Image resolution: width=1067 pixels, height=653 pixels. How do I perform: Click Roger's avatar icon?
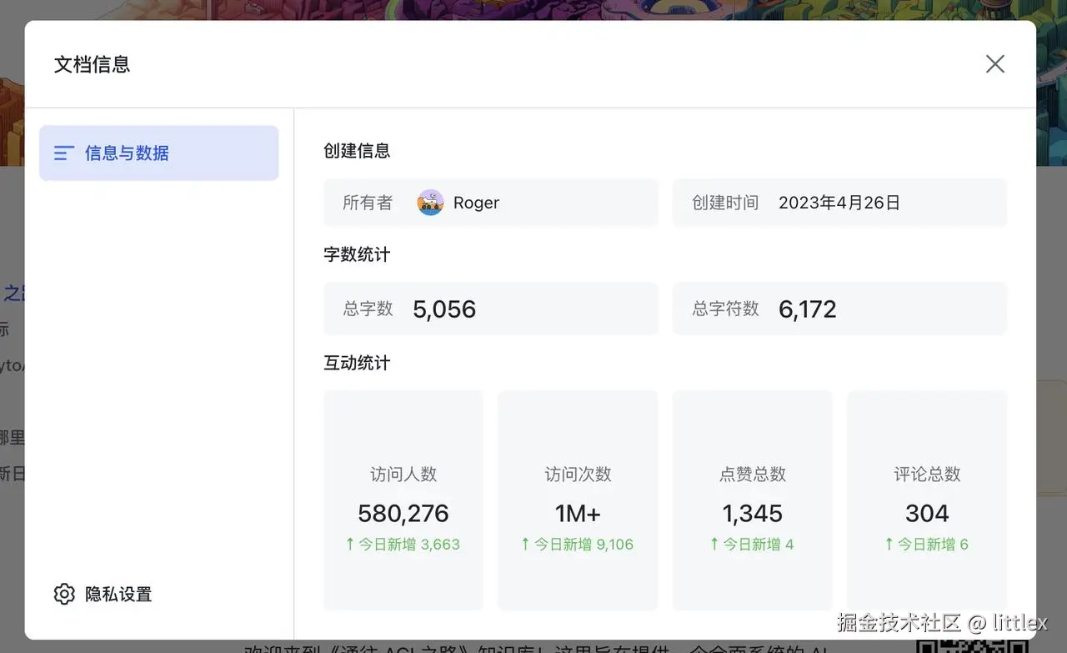[430, 203]
